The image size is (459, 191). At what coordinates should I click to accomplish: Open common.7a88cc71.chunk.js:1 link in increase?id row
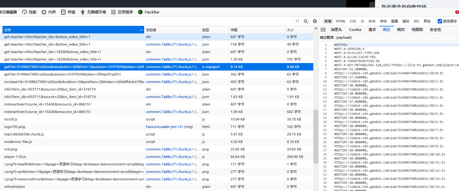click(x=170, y=82)
